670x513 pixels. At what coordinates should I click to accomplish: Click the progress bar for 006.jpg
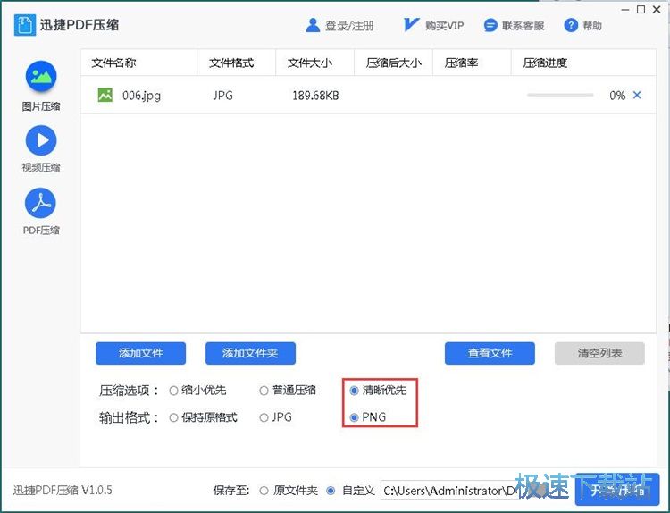560,95
